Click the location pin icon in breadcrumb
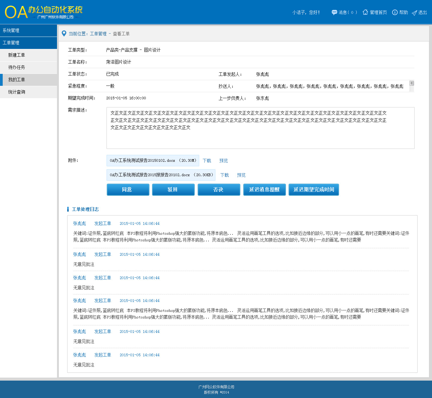 [x=64, y=34]
